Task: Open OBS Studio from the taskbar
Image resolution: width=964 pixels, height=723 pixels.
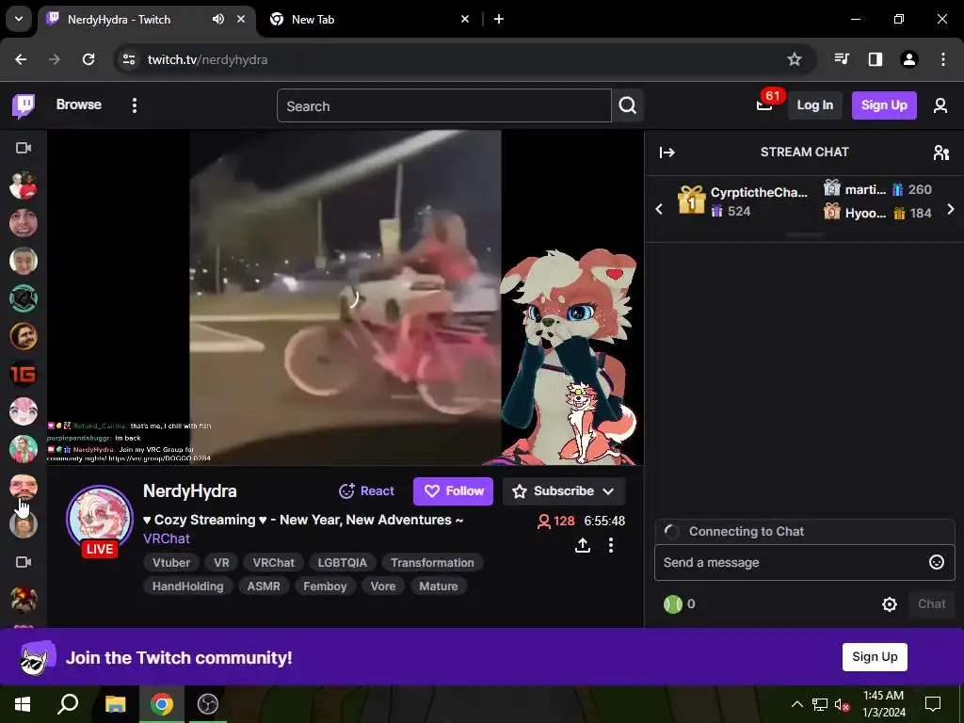Action: click(x=207, y=704)
